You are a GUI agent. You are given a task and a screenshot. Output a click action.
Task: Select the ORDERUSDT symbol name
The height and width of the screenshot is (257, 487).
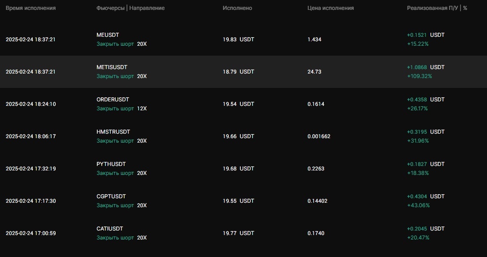(x=113, y=100)
